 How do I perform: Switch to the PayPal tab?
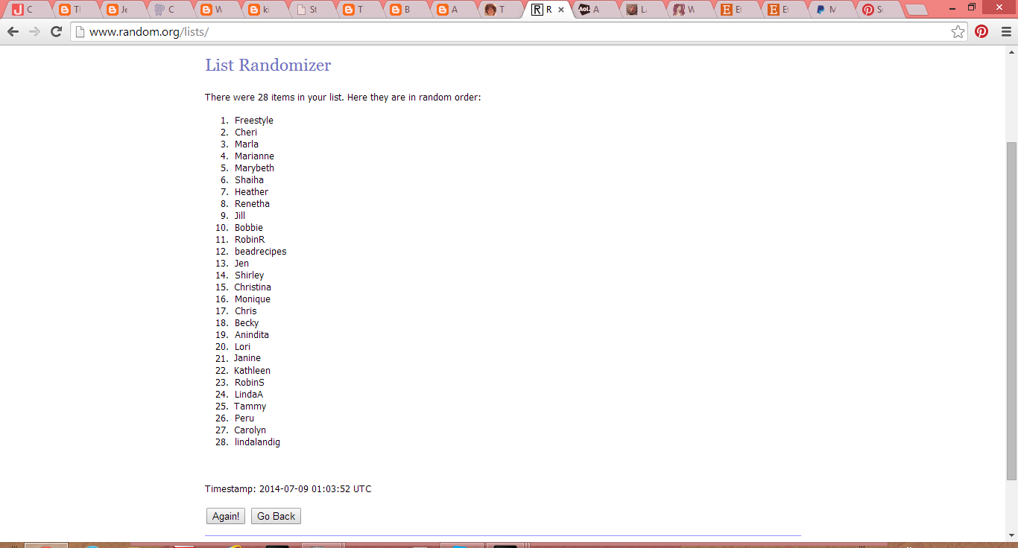coord(831,10)
